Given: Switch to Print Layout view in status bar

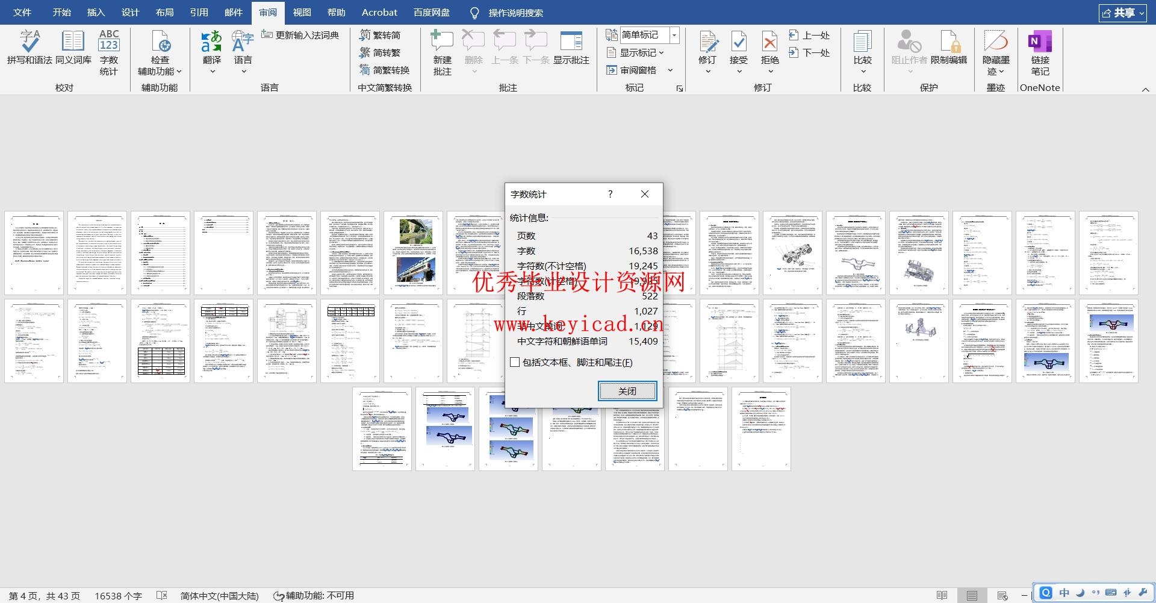Looking at the screenshot, I should coord(972,595).
